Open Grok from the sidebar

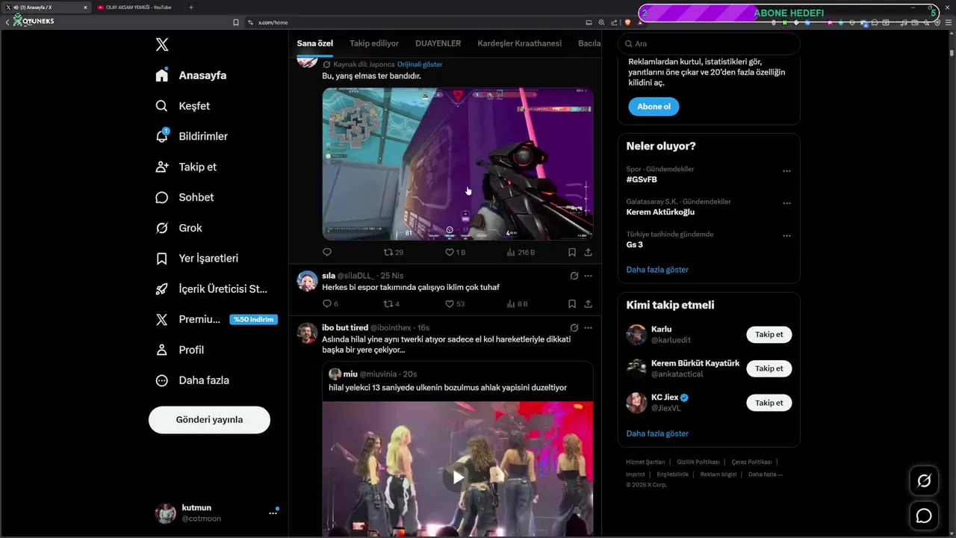(x=179, y=228)
